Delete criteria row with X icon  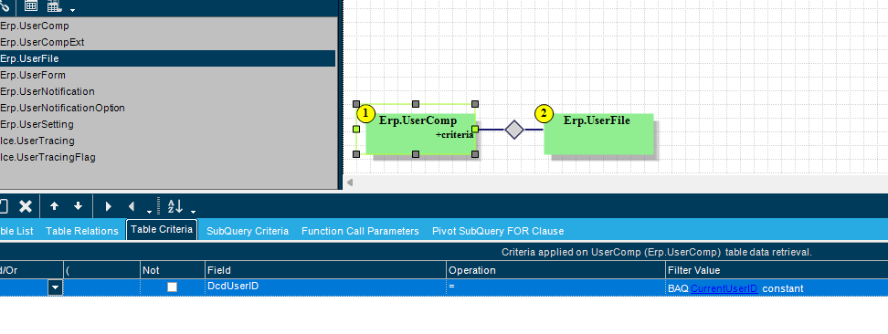(26, 206)
